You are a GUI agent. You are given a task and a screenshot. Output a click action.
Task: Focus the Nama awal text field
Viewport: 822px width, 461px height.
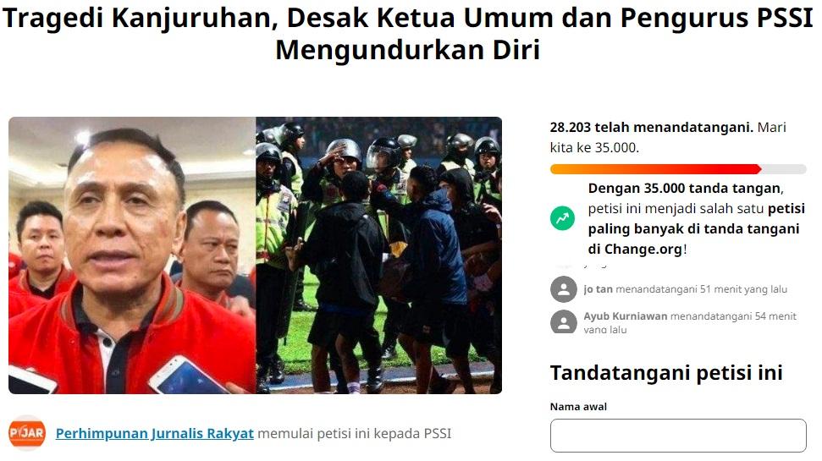(x=678, y=436)
